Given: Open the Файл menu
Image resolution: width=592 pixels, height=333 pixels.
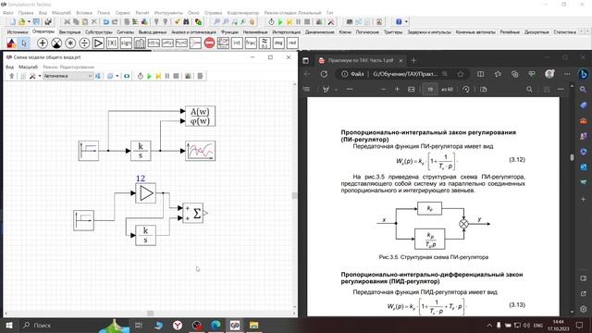Looking at the screenshot, I should (x=8, y=12).
